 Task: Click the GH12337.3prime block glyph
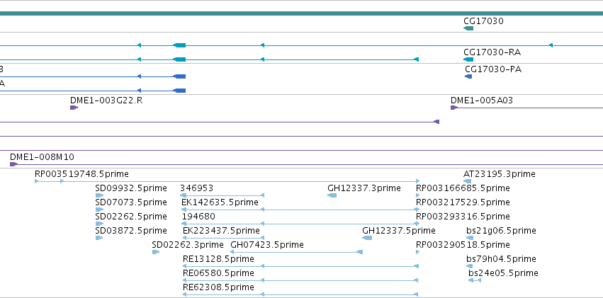(x=332, y=195)
